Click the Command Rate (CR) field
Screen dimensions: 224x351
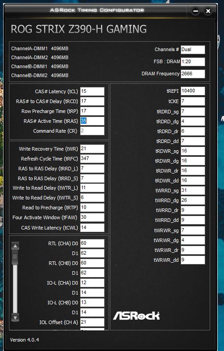point(92,131)
